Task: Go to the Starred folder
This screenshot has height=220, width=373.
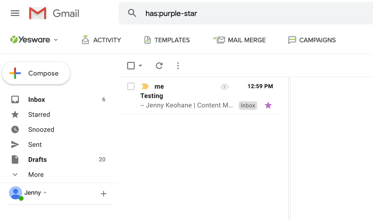Action: tap(39, 115)
